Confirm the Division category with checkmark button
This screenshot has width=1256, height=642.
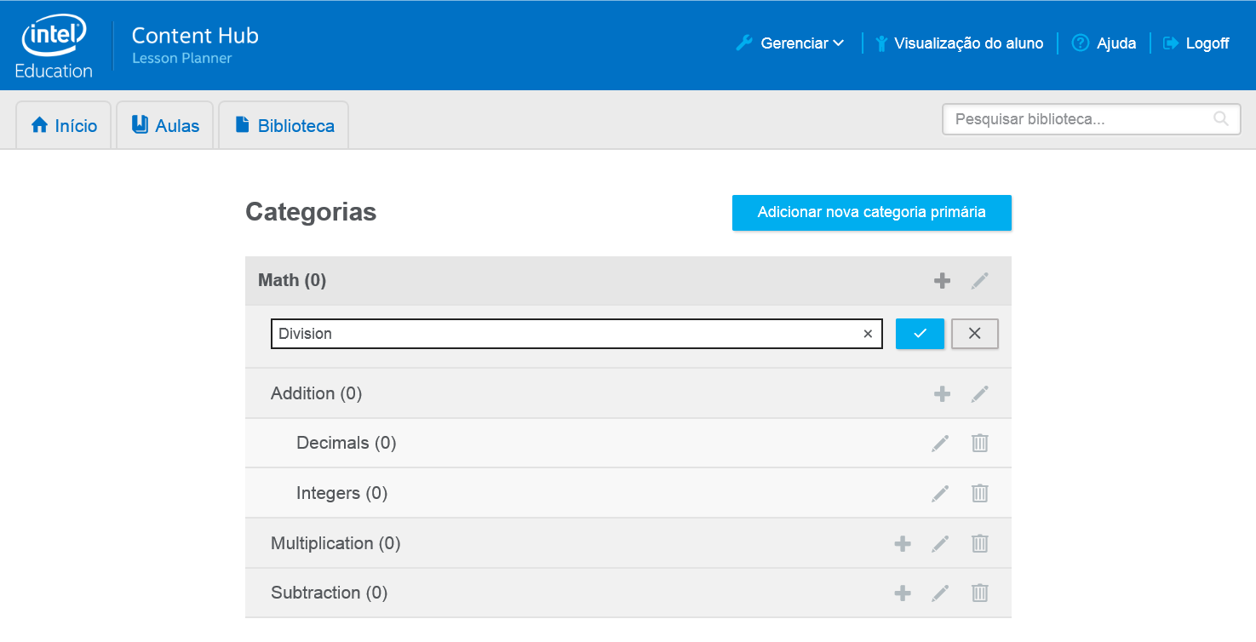point(920,334)
